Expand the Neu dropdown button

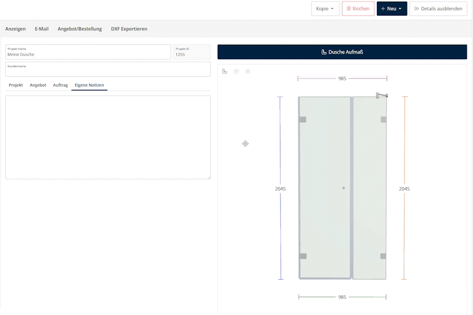point(392,9)
